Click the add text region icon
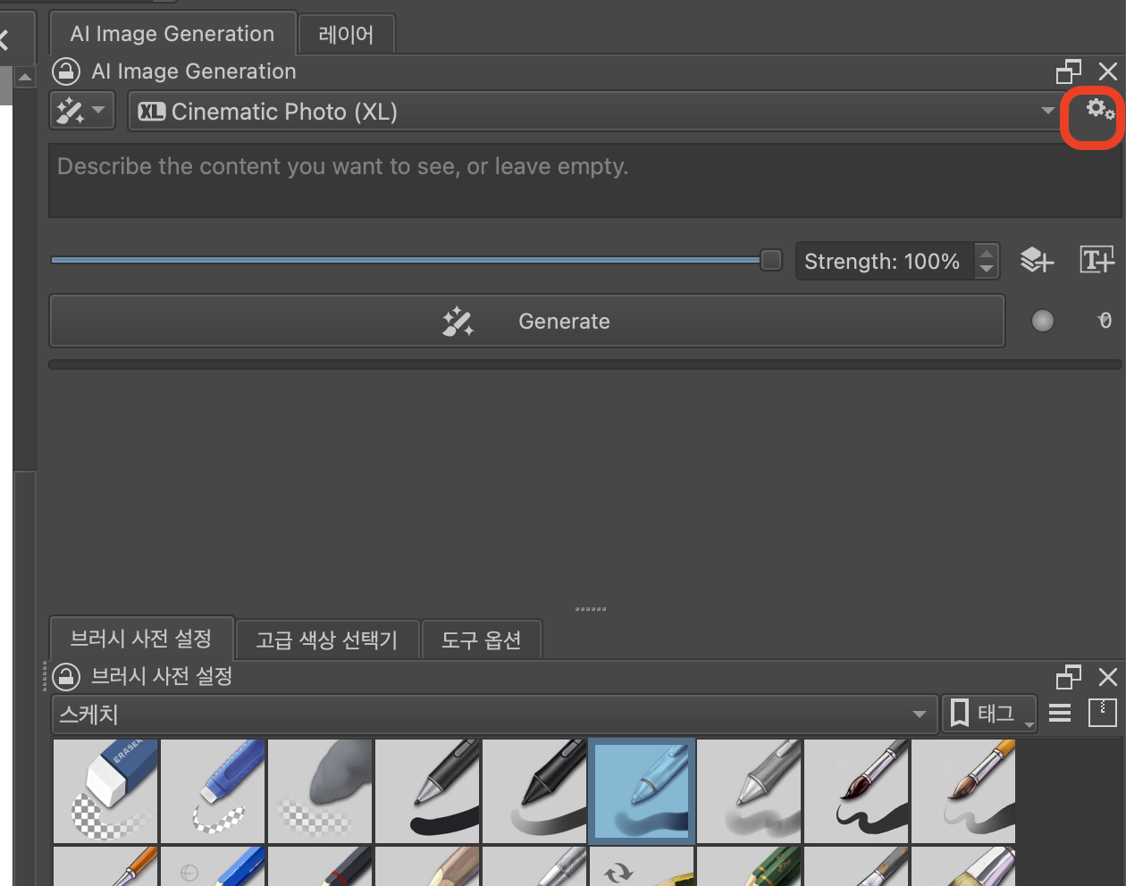The image size is (1126, 886). click(1097, 260)
